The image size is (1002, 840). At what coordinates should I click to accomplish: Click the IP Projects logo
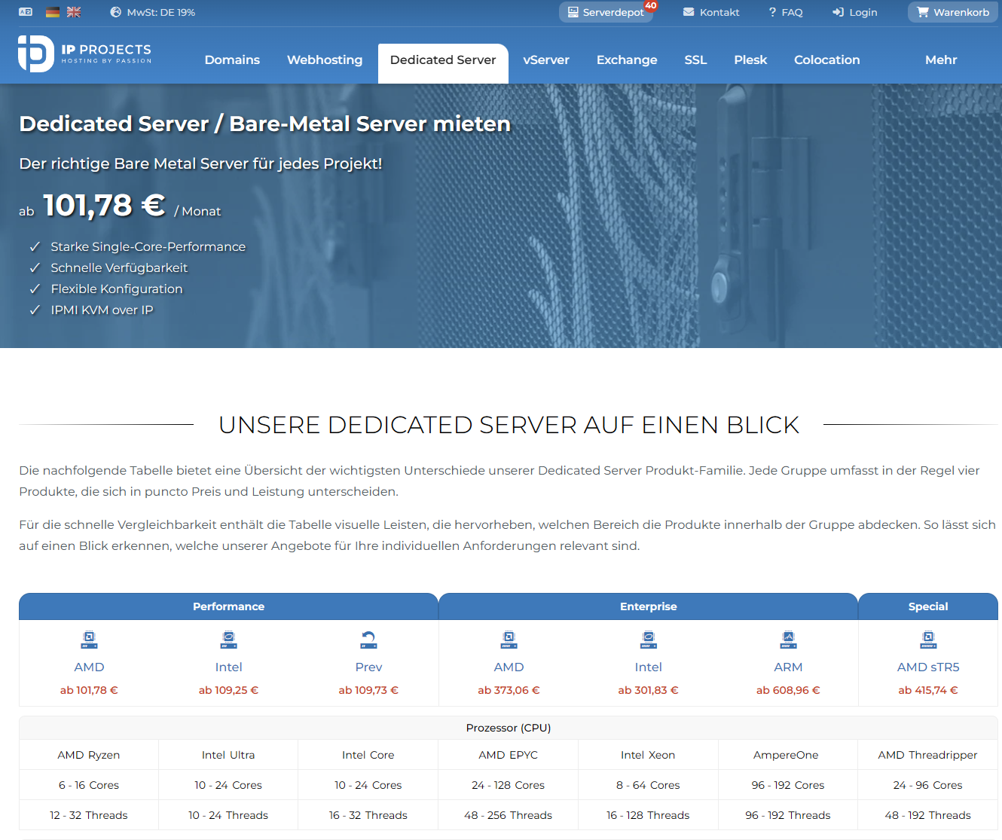click(x=84, y=53)
